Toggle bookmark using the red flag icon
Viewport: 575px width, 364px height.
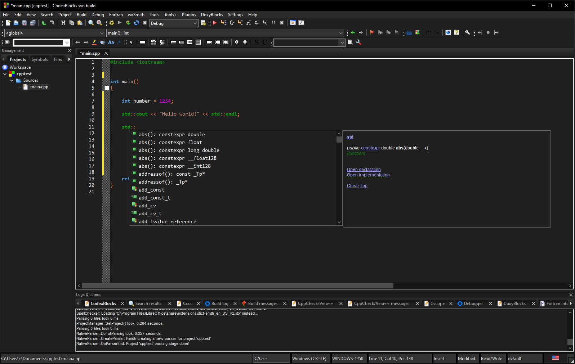(372, 32)
